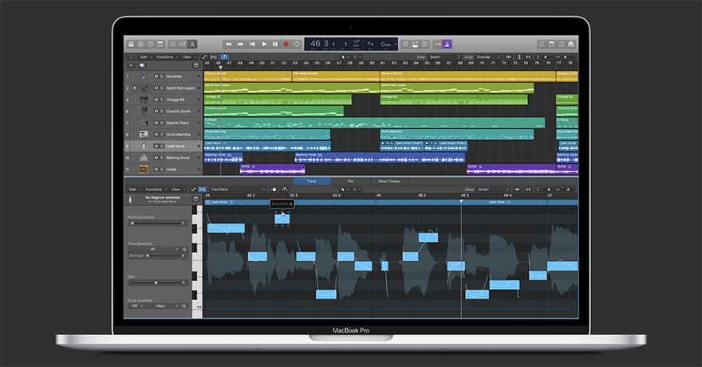Click the waveform vertical zoom icon
This screenshot has height=367, width=702.
click(x=509, y=57)
